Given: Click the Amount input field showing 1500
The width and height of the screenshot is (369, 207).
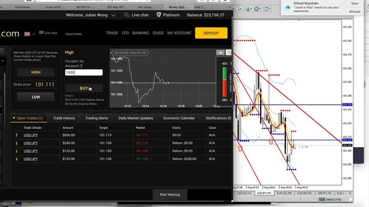Looking at the screenshot, I should 84,72.
